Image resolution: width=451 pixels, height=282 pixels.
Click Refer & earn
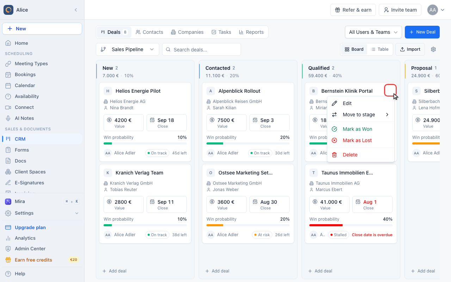tap(353, 10)
